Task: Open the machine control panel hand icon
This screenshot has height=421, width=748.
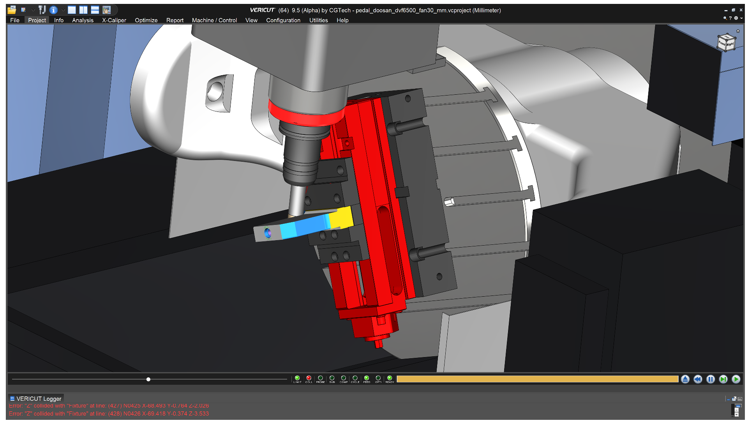Action: tap(106, 10)
